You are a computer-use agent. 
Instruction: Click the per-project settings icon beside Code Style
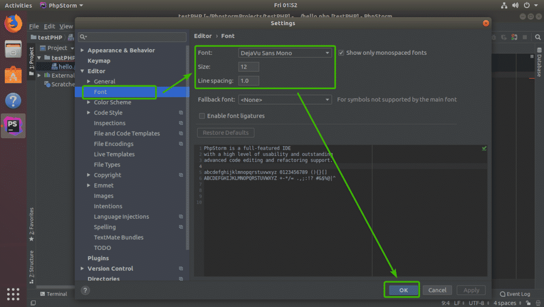click(x=181, y=113)
